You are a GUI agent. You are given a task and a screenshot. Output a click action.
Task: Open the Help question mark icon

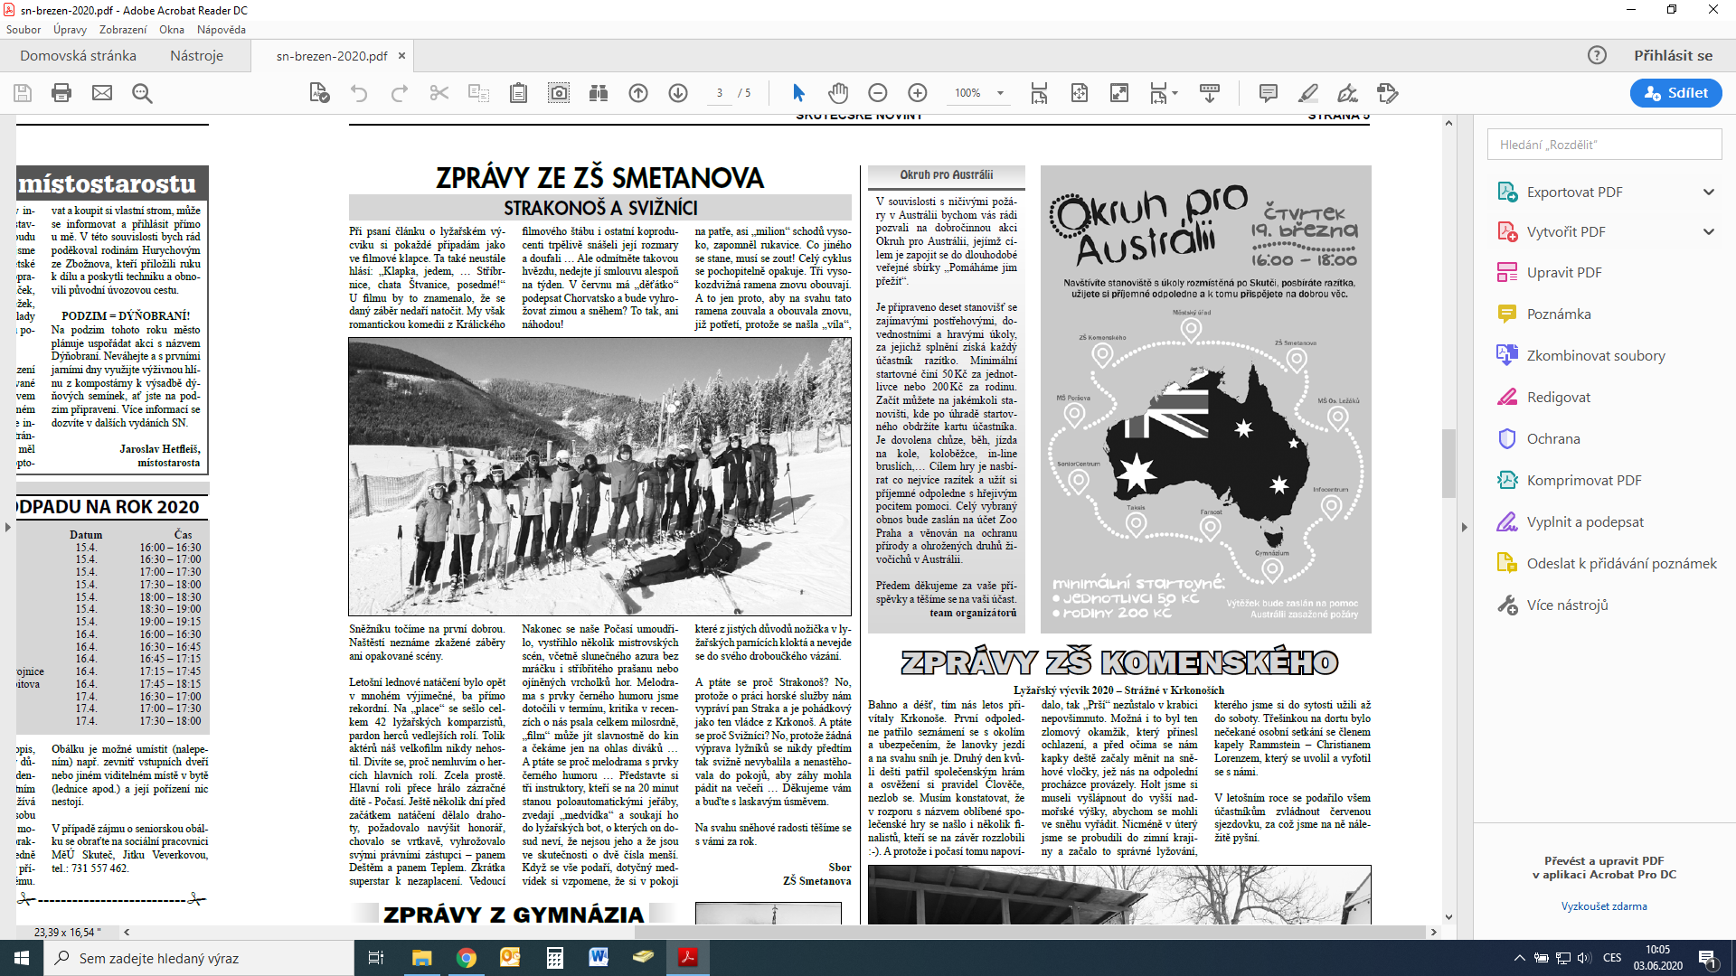click(1598, 55)
